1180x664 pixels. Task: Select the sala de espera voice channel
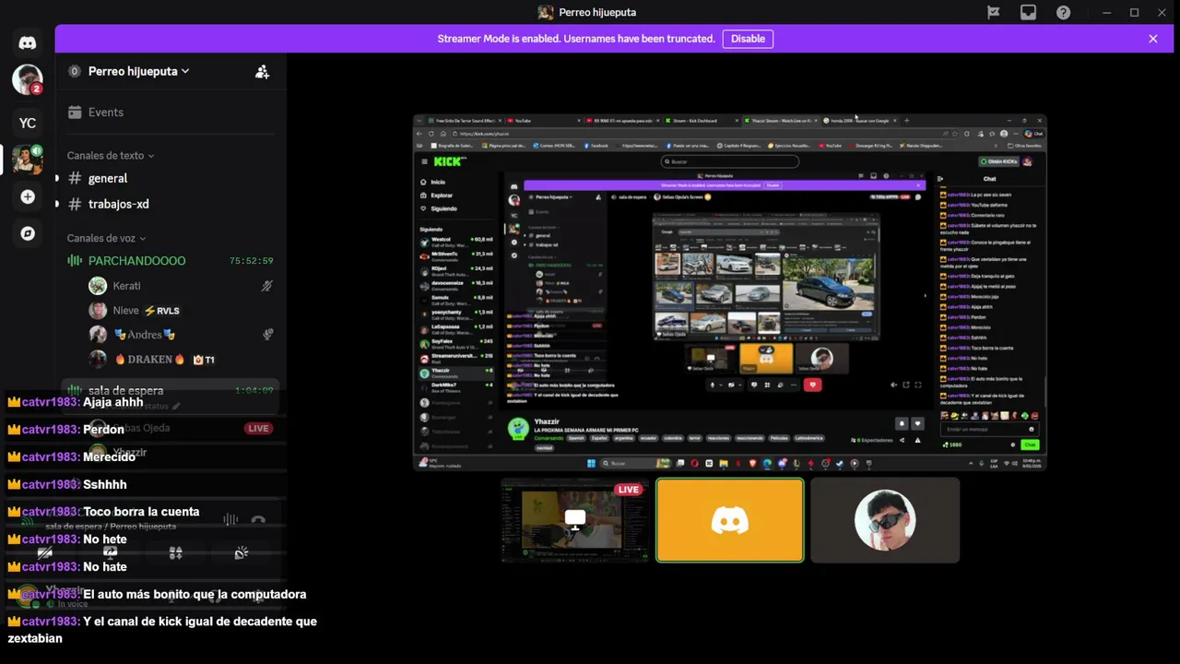click(170, 391)
